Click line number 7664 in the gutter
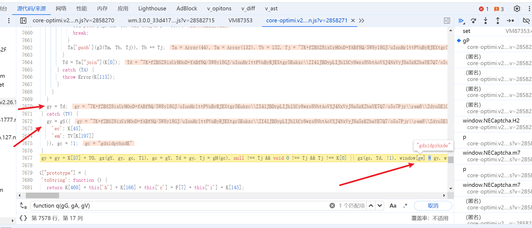Screen dimensions: 532x228 27,62
